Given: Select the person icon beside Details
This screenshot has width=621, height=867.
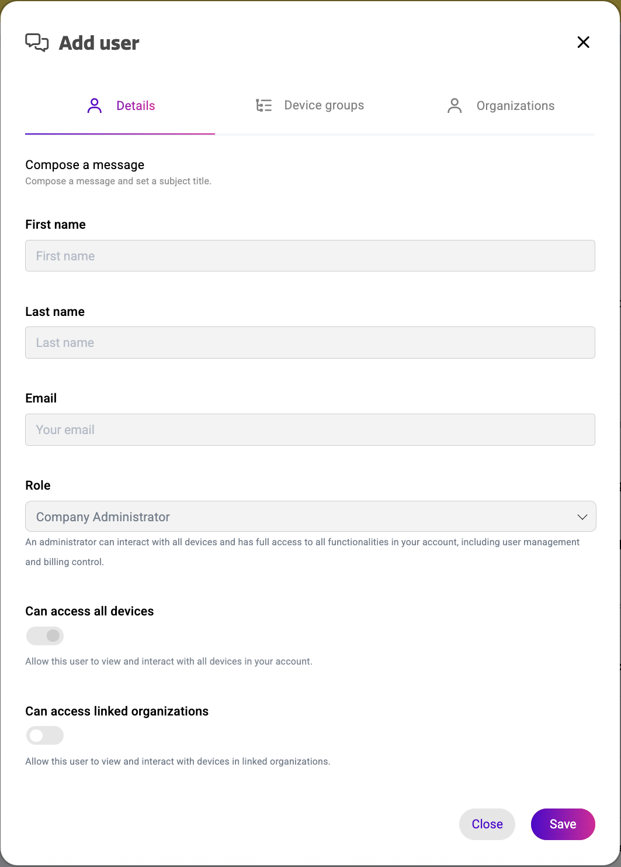Looking at the screenshot, I should (94, 105).
